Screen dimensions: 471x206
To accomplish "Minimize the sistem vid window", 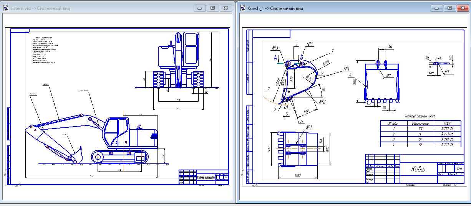I will [x=199, y=8].
